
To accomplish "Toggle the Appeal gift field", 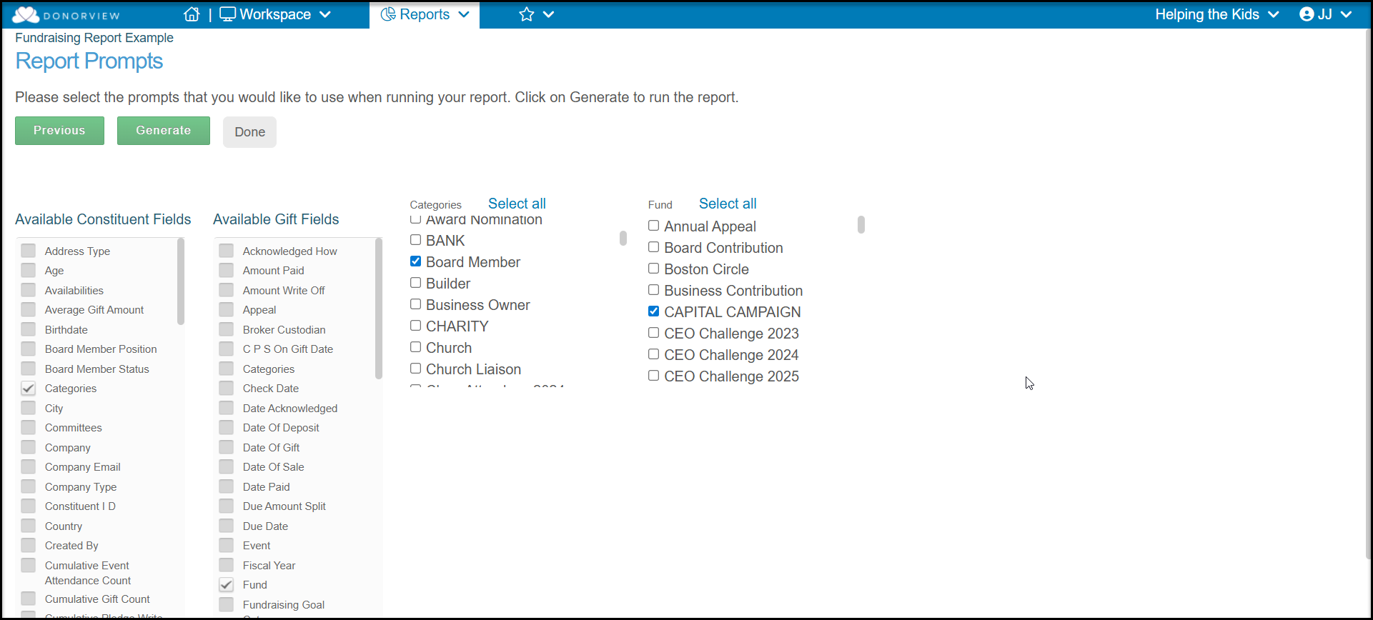I will point(226,309).
